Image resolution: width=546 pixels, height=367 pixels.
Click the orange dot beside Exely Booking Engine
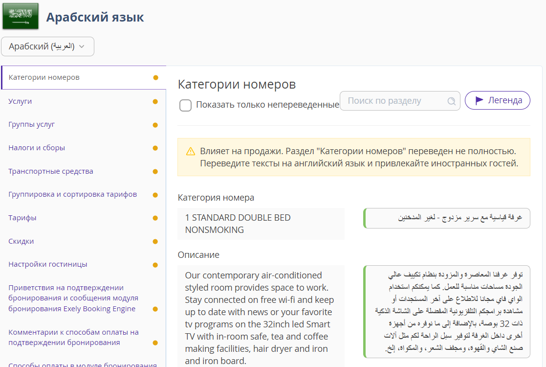[155, 309]
